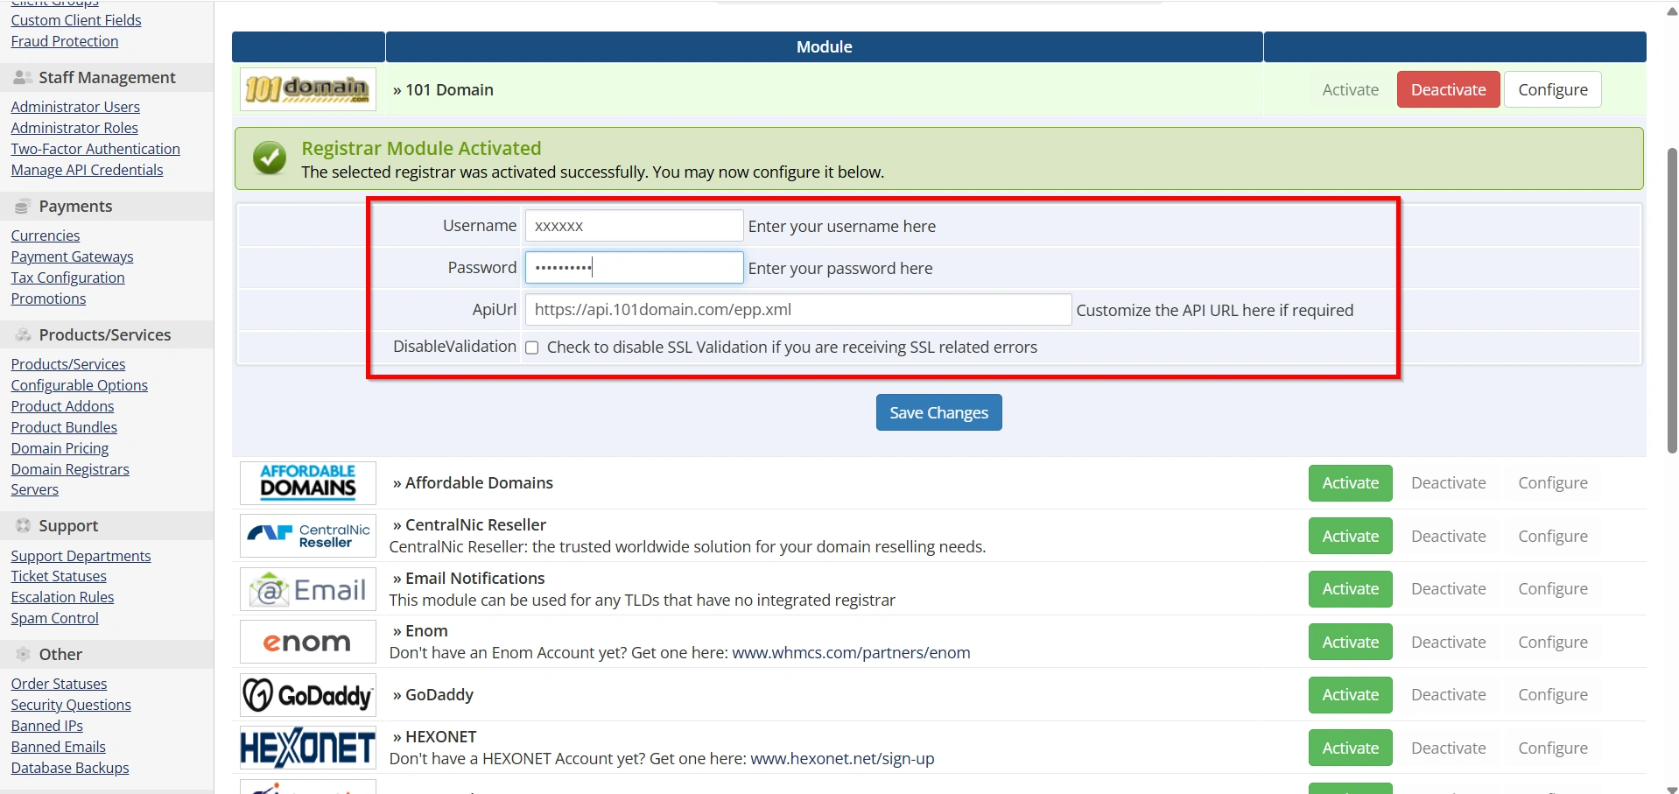Click the Other section icon
The image size is (1679, 794).
tap(23, 655)
